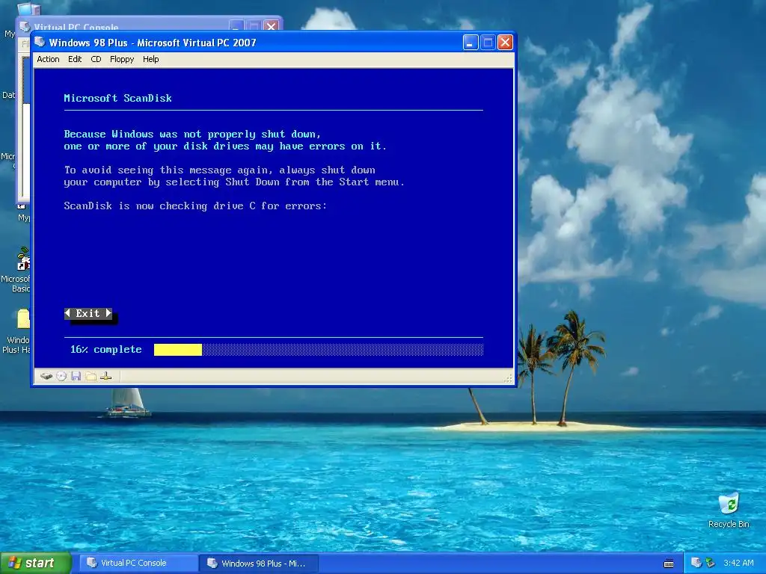
Task: Click the Virtual PC icon in the system tray
Action: (696, 563)
